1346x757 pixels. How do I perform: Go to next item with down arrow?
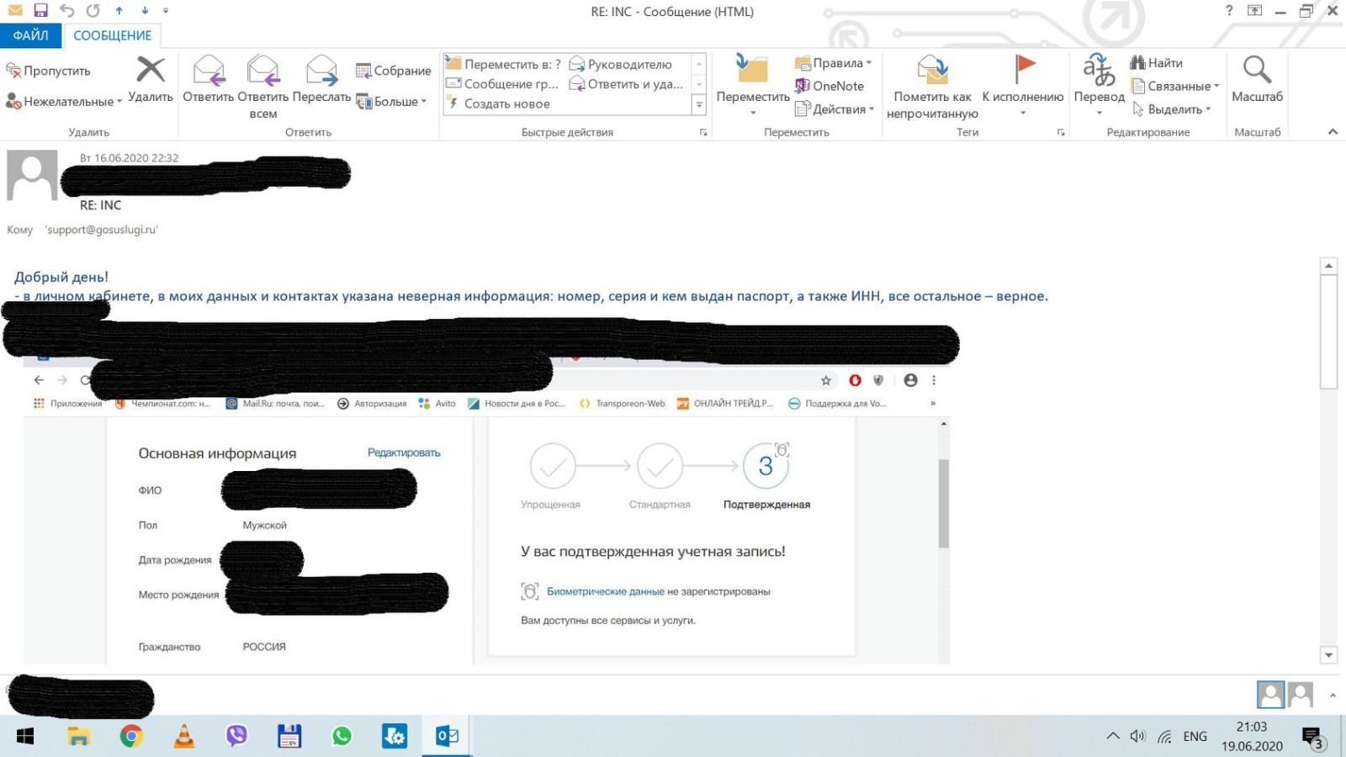tap(145, 10)
